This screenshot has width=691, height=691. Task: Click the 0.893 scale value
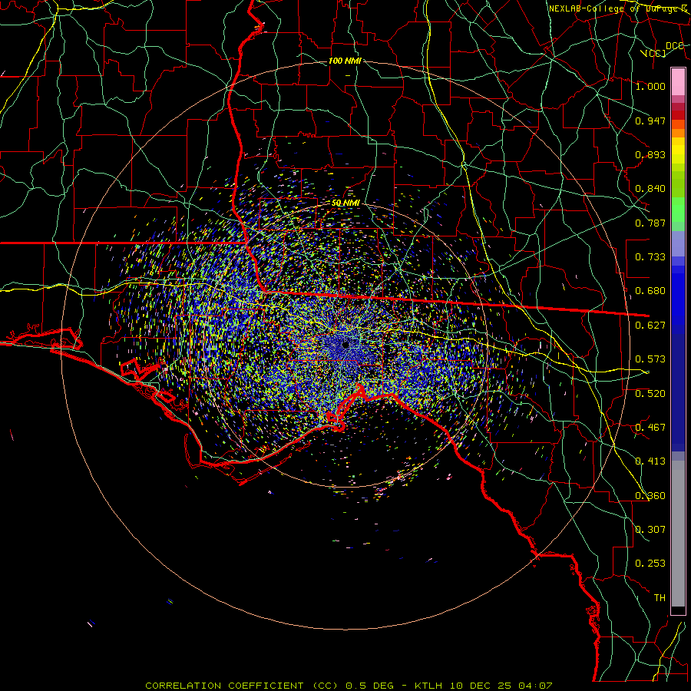[x=650, y=154]
